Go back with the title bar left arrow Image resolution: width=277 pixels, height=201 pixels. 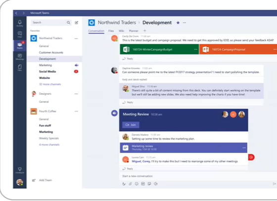(16, 13)
